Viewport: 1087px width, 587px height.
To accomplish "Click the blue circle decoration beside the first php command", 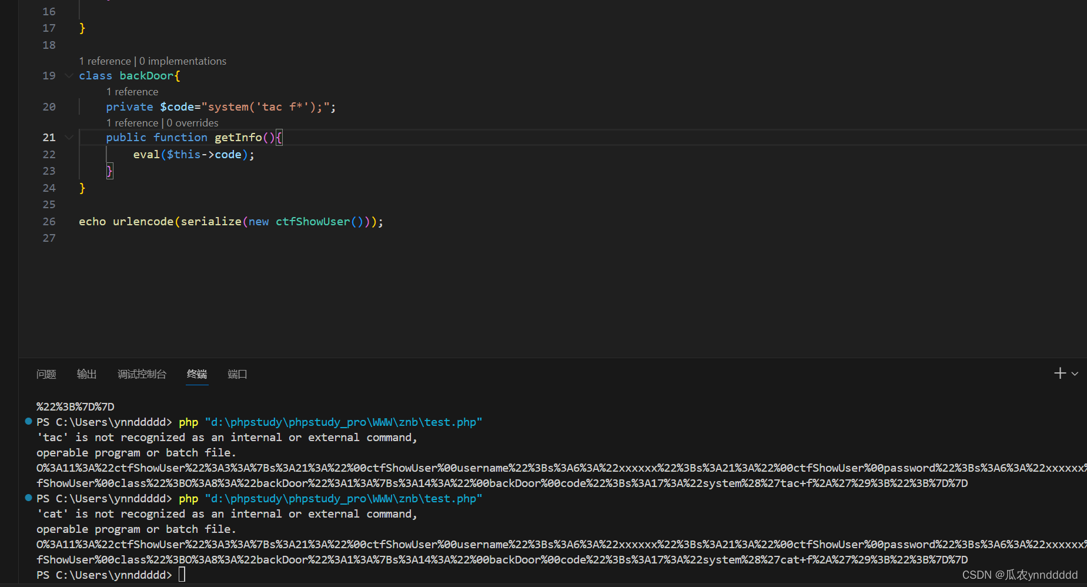I will [28, 421].
